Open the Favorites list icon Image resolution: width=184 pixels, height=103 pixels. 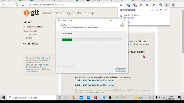pyautogui.click(x=154, y=5)
